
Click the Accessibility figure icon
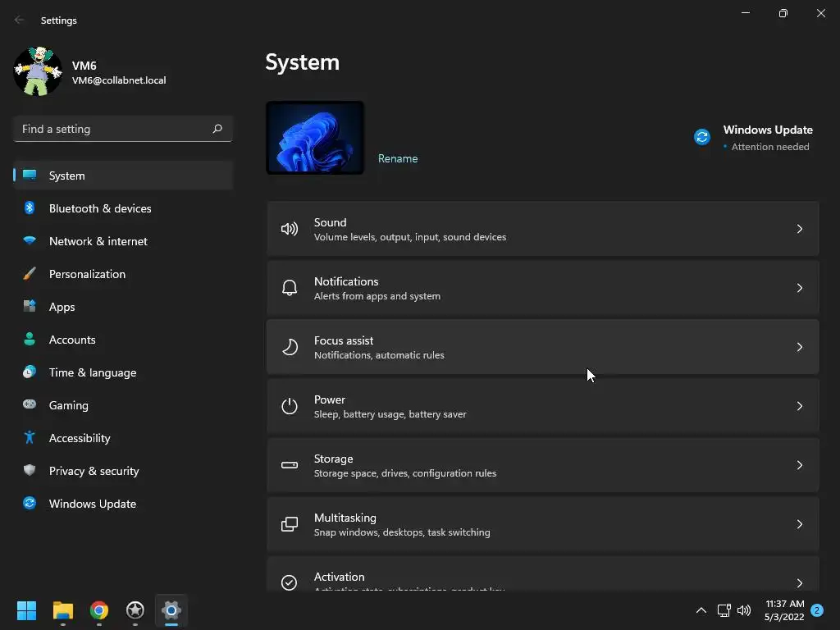(30, 438)
